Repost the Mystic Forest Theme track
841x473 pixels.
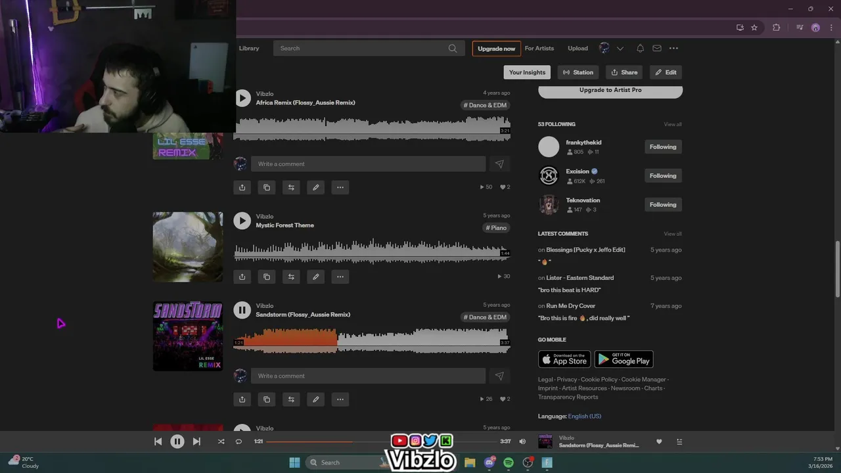click(291, 277)
